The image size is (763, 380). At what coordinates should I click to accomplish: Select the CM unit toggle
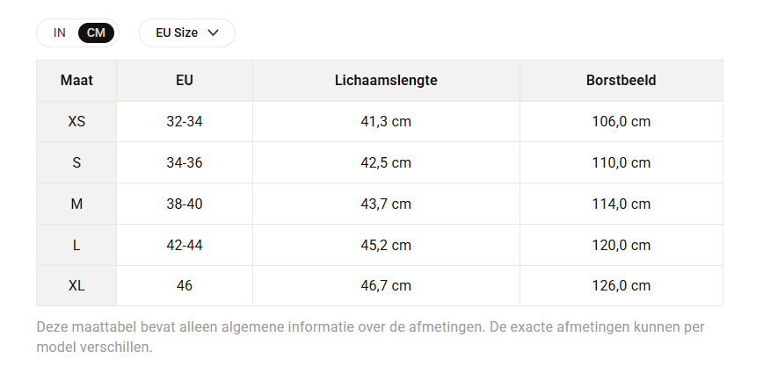(x=96, y=32)
